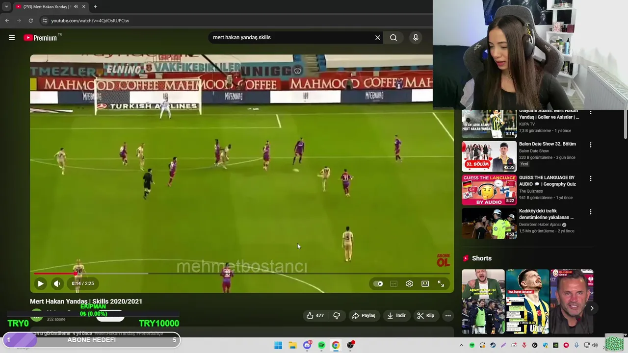This screenshot has height=353, width=628.
Task: Open Short with player in yellow jersey
Action: (527, 301)
